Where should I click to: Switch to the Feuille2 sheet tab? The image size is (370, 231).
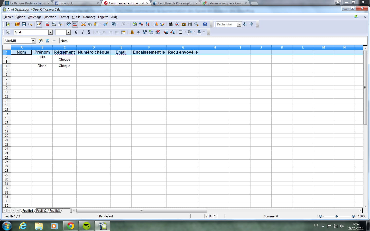41,210
